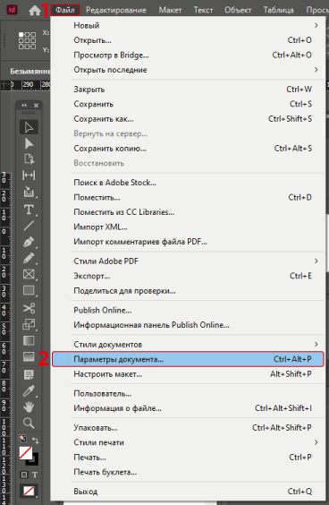Choose Поиск в Adobe Stock...
Screen dimensions: 329x505
(x=188, y=183)
